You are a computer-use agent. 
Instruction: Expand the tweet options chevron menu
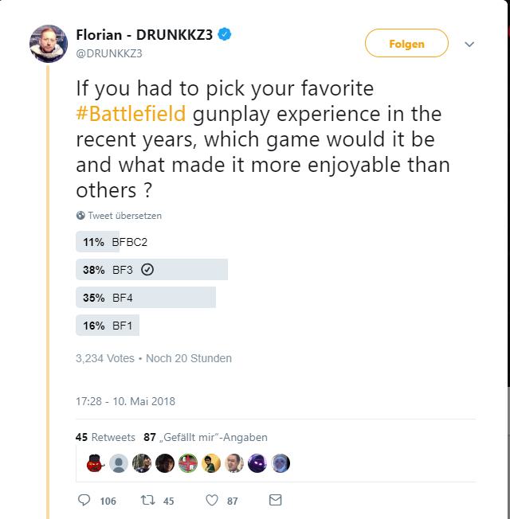(x=469, y=45)
